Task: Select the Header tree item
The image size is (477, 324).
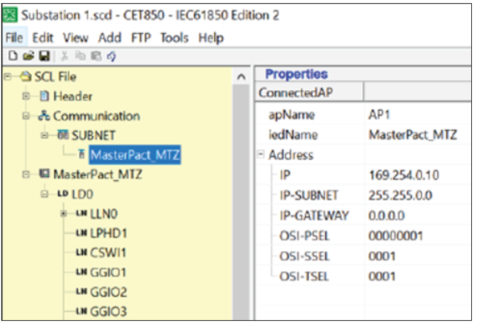Action: [73, 97]
